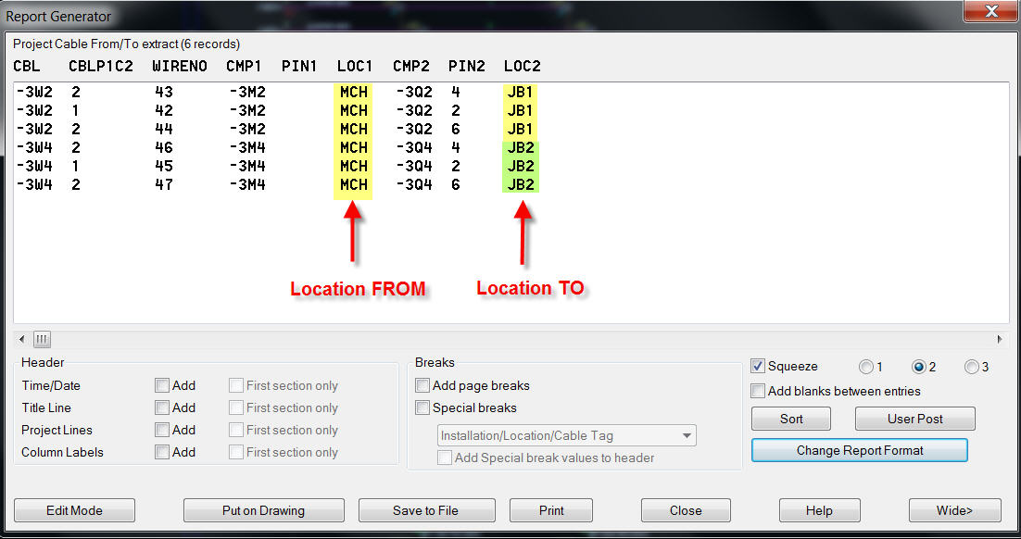
Task: Save the report to file
Action: 426,510
